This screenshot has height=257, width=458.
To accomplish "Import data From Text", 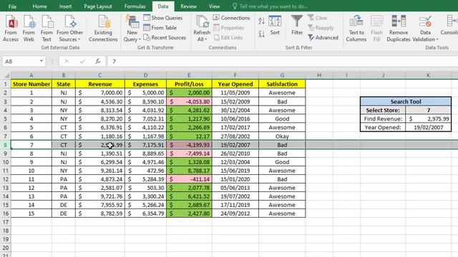I will click(47, 29).
